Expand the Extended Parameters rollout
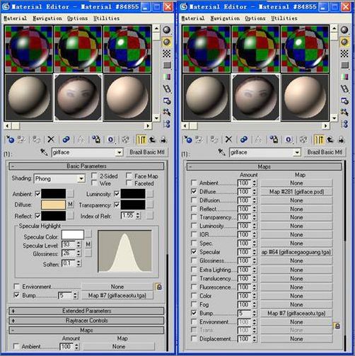The height and width of the screenshot is (356, 355). click(x=86, y=311)
